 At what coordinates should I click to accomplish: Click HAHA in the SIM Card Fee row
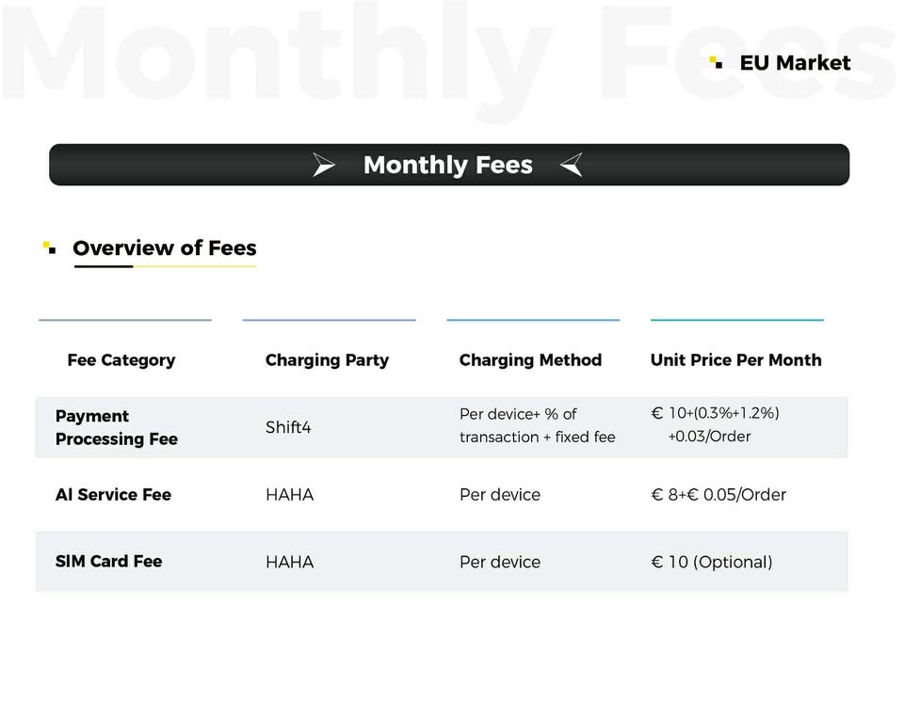click(289, 562)
